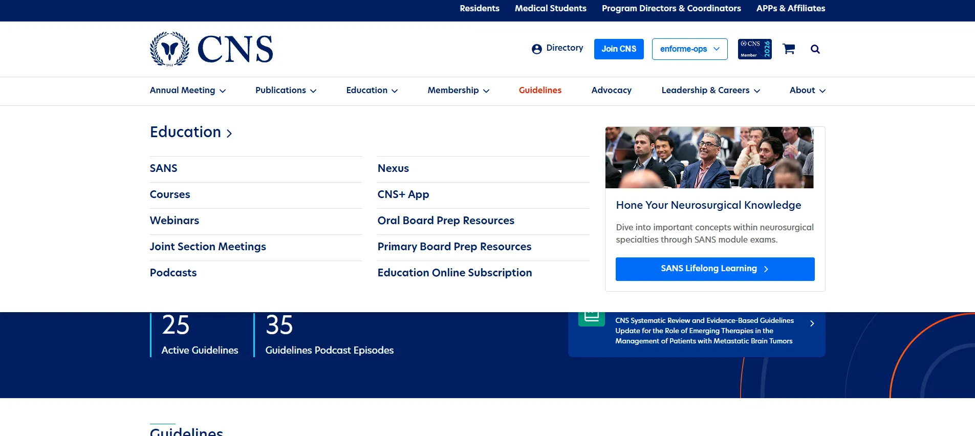
Task: Click the arrow on the Metastatic Brain Tumors card
Action: [812, 323]
